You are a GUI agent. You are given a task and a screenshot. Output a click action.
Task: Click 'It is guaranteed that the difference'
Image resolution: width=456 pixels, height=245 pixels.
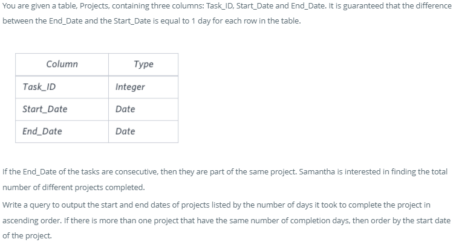point(388,5)
